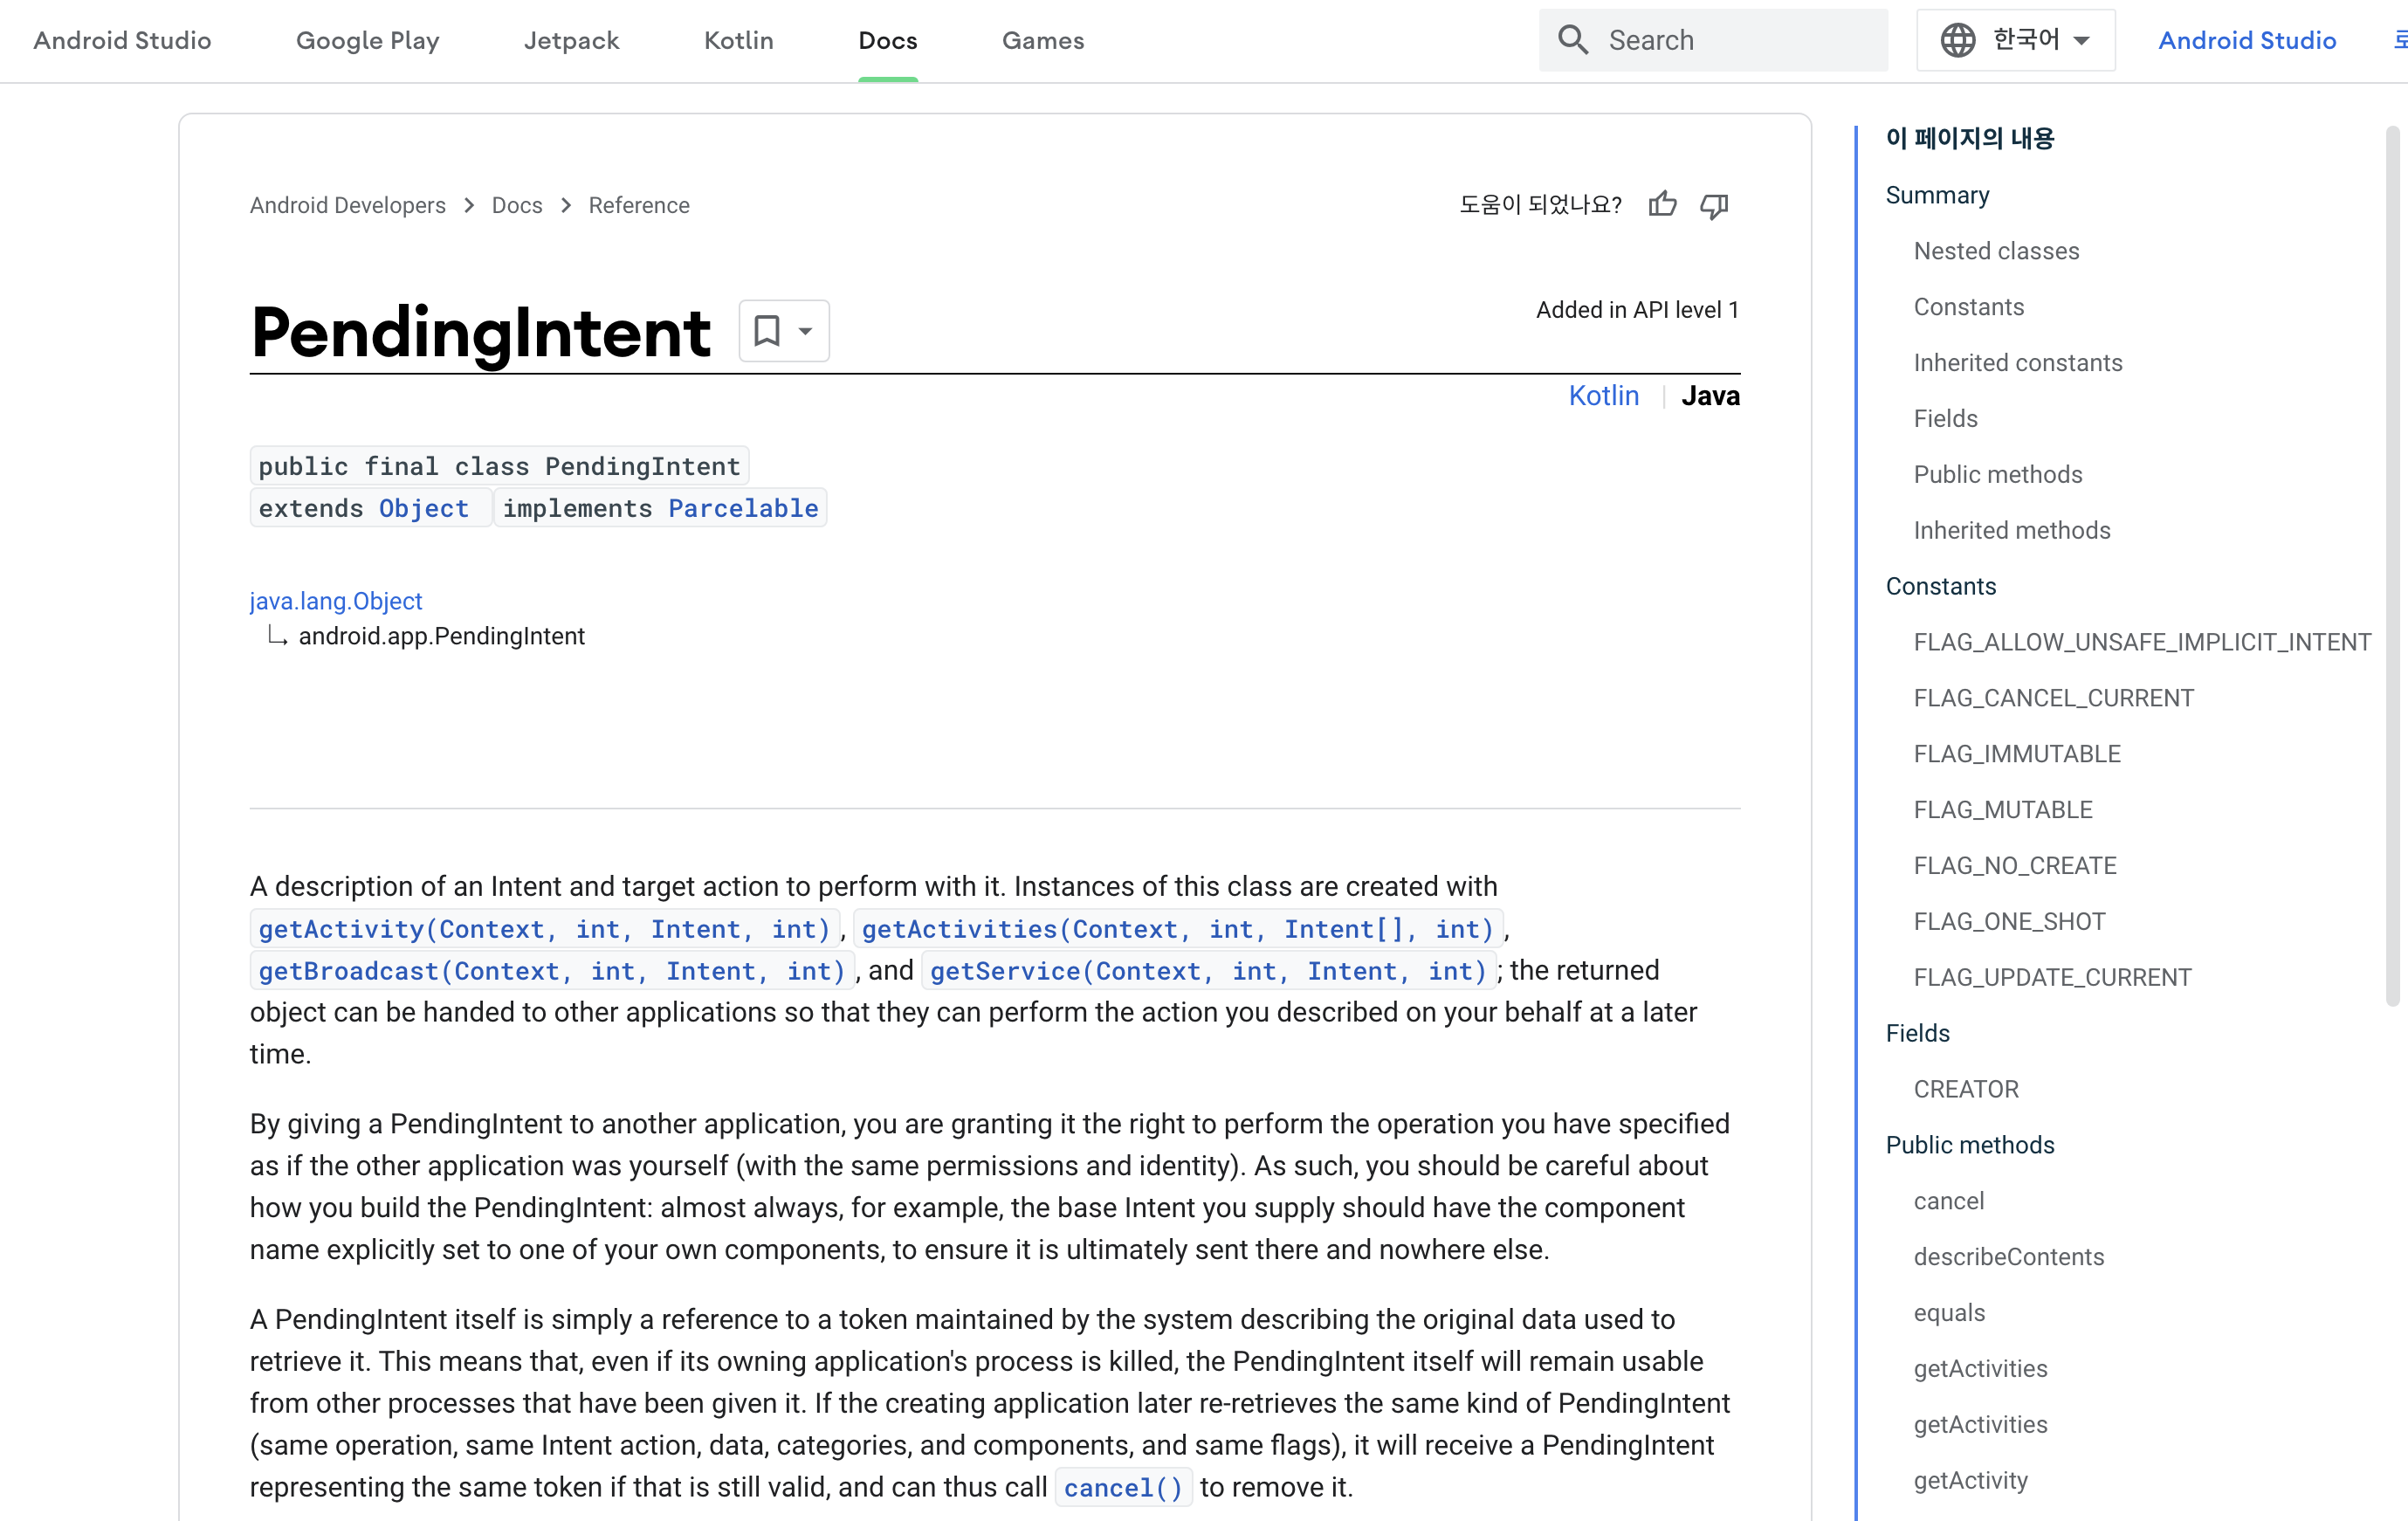The height and width of the screenshot is (1521, 2408).
Task: Select the Java language toggle
Action: 1710,396
